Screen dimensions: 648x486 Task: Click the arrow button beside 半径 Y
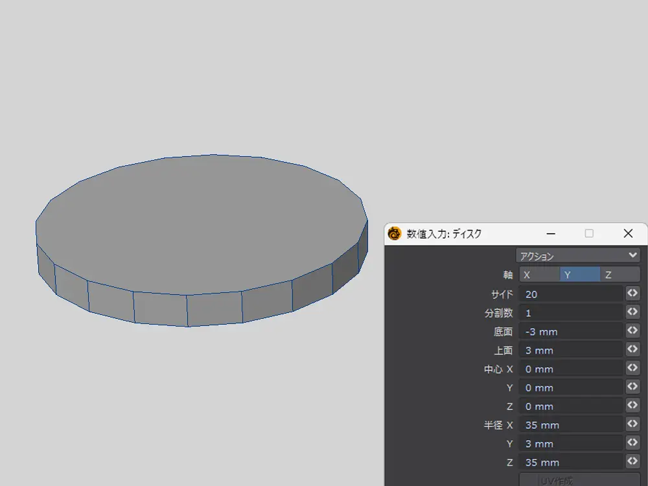point(632,443)
